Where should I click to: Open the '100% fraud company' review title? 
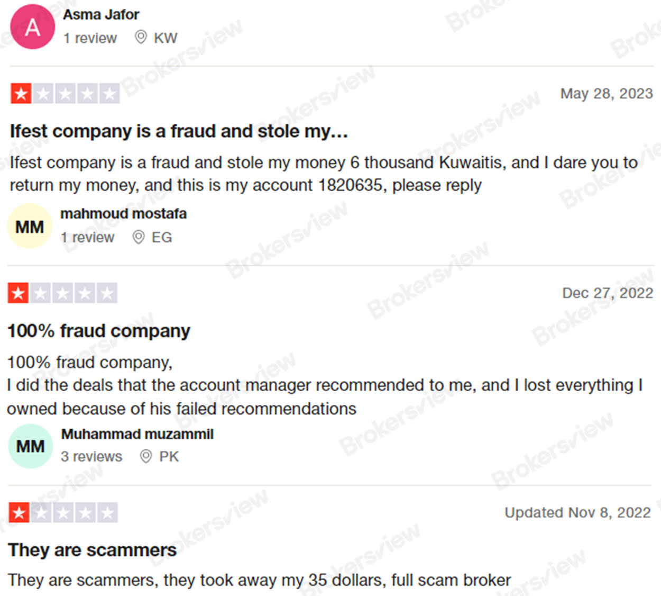[99, 330]
